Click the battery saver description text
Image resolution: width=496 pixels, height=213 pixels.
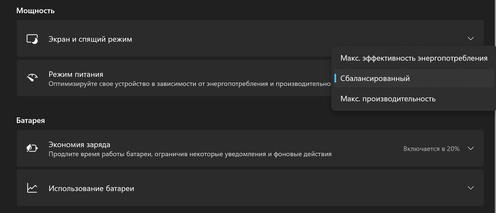pyautogui.click(x=190, y=154)
